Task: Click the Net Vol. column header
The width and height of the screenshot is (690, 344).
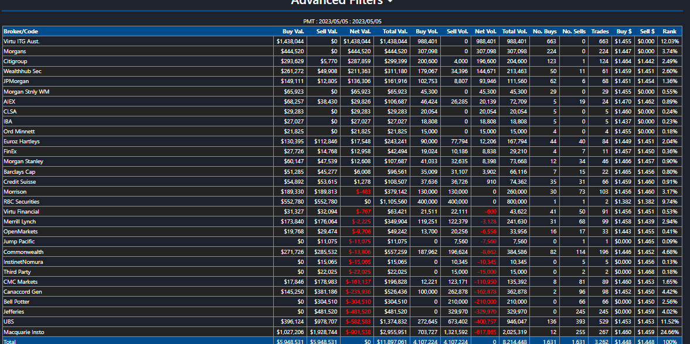Action: [x=485, y=31]
